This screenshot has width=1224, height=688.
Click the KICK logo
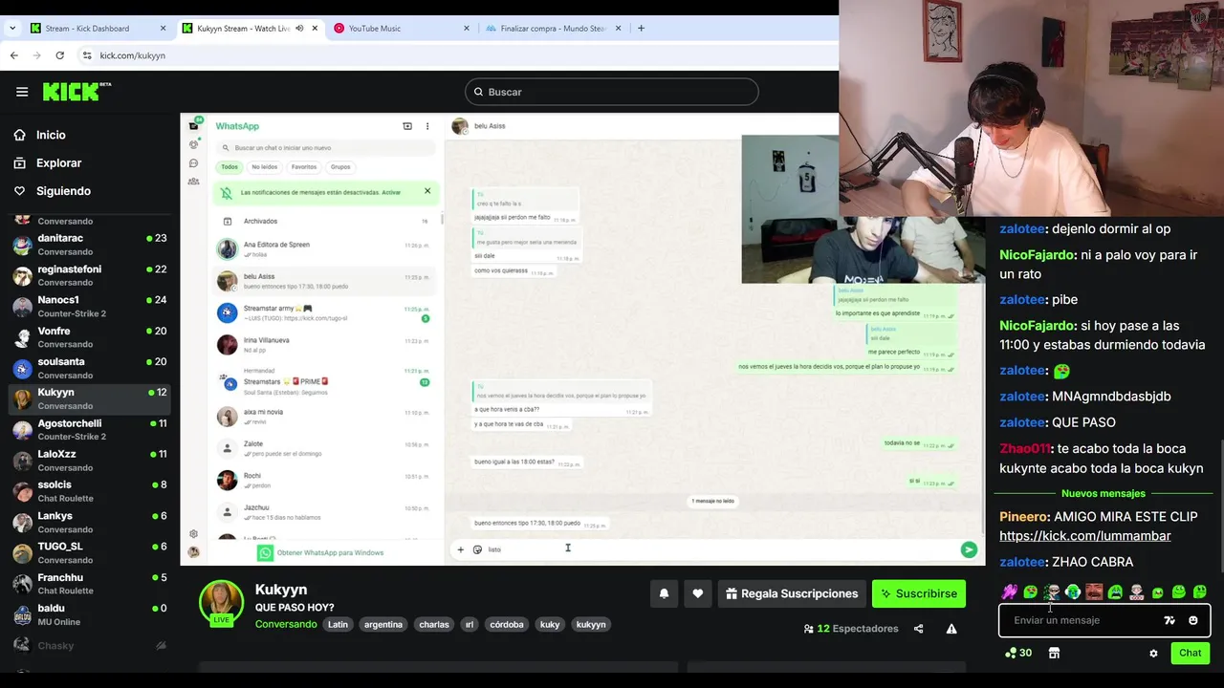point(76,92)
